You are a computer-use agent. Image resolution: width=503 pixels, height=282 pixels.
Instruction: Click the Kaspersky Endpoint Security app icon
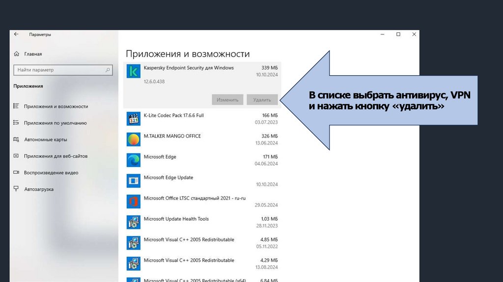click(x=134, y=71)
